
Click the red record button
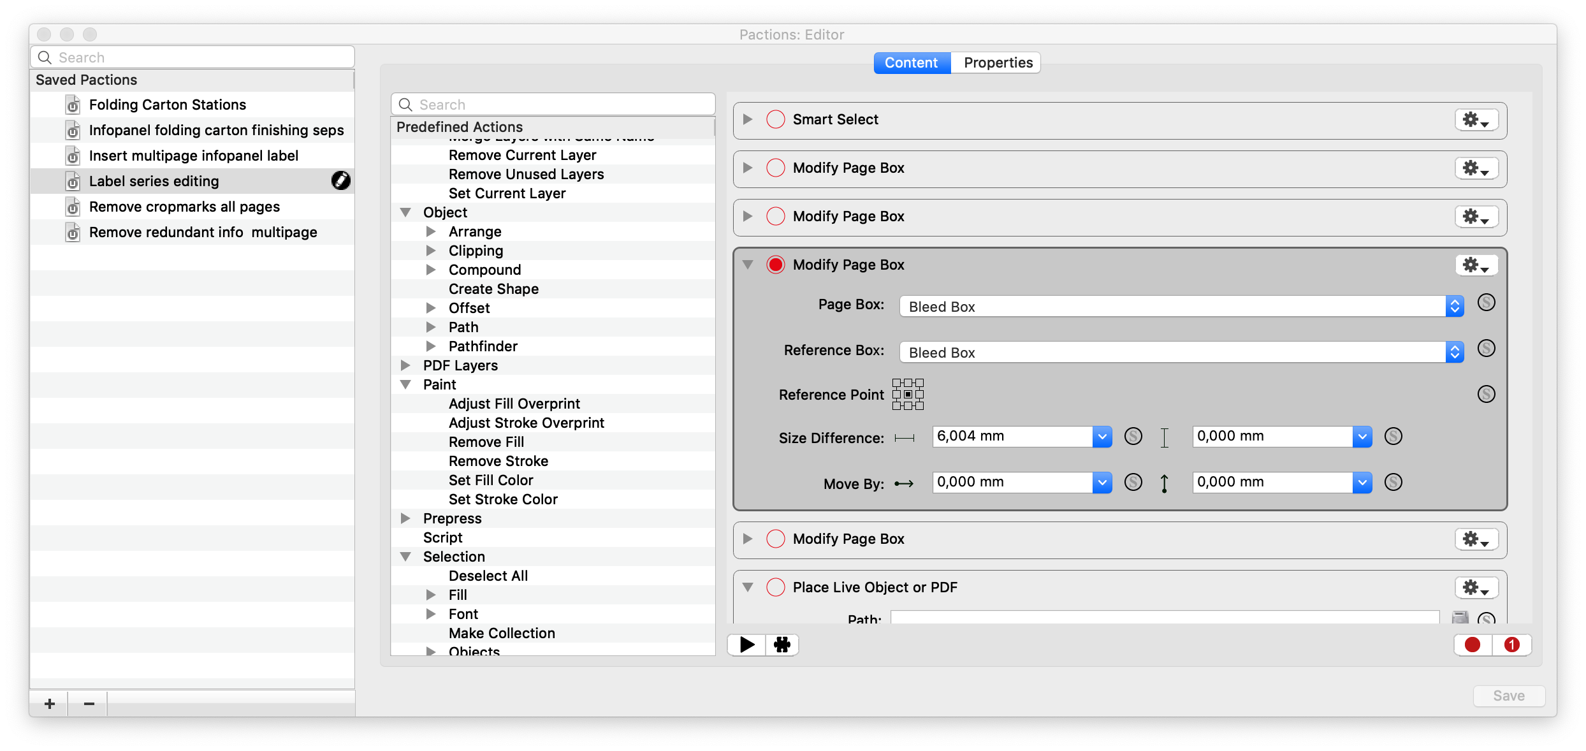[1472, 645]
